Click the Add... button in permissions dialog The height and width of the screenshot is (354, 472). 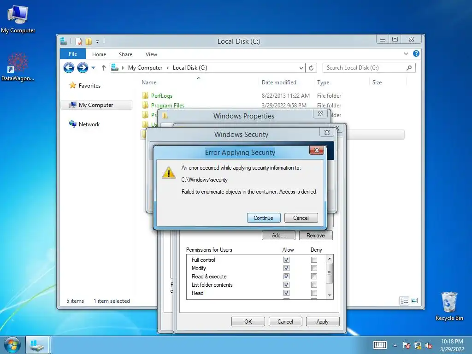coord(278,236)
